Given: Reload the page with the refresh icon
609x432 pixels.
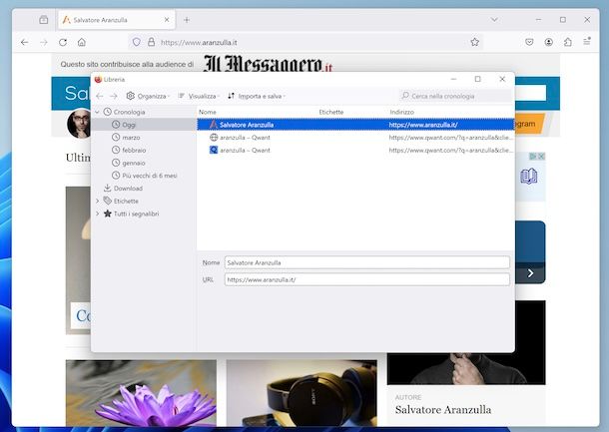Looking at the screenshot, I should 63,42.
